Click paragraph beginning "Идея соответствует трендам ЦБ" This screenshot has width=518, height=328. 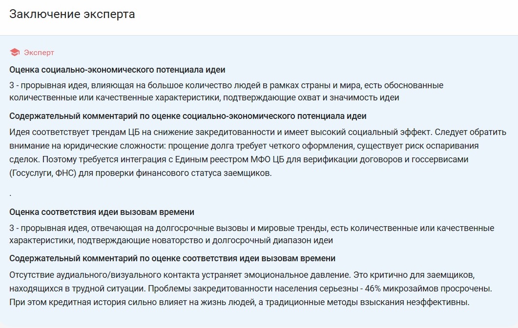tap(258, 152)
